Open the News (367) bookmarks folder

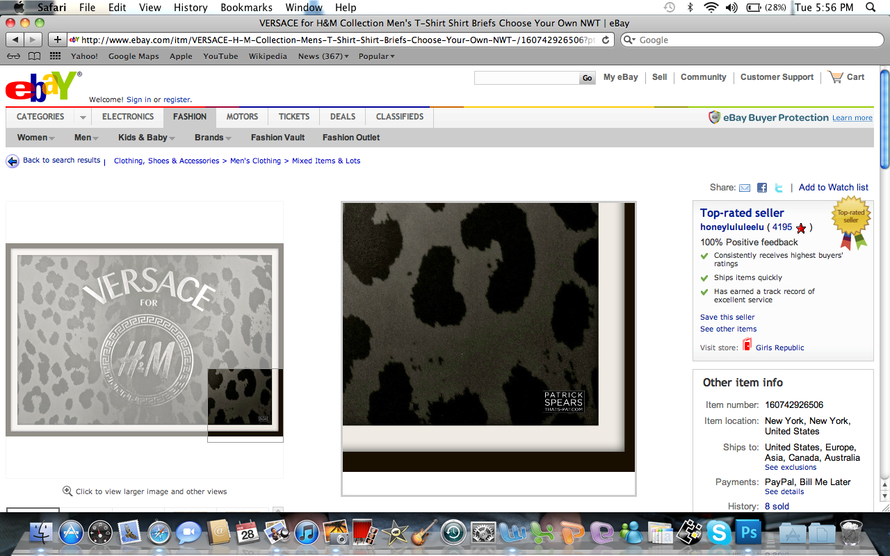pos(323,56)
